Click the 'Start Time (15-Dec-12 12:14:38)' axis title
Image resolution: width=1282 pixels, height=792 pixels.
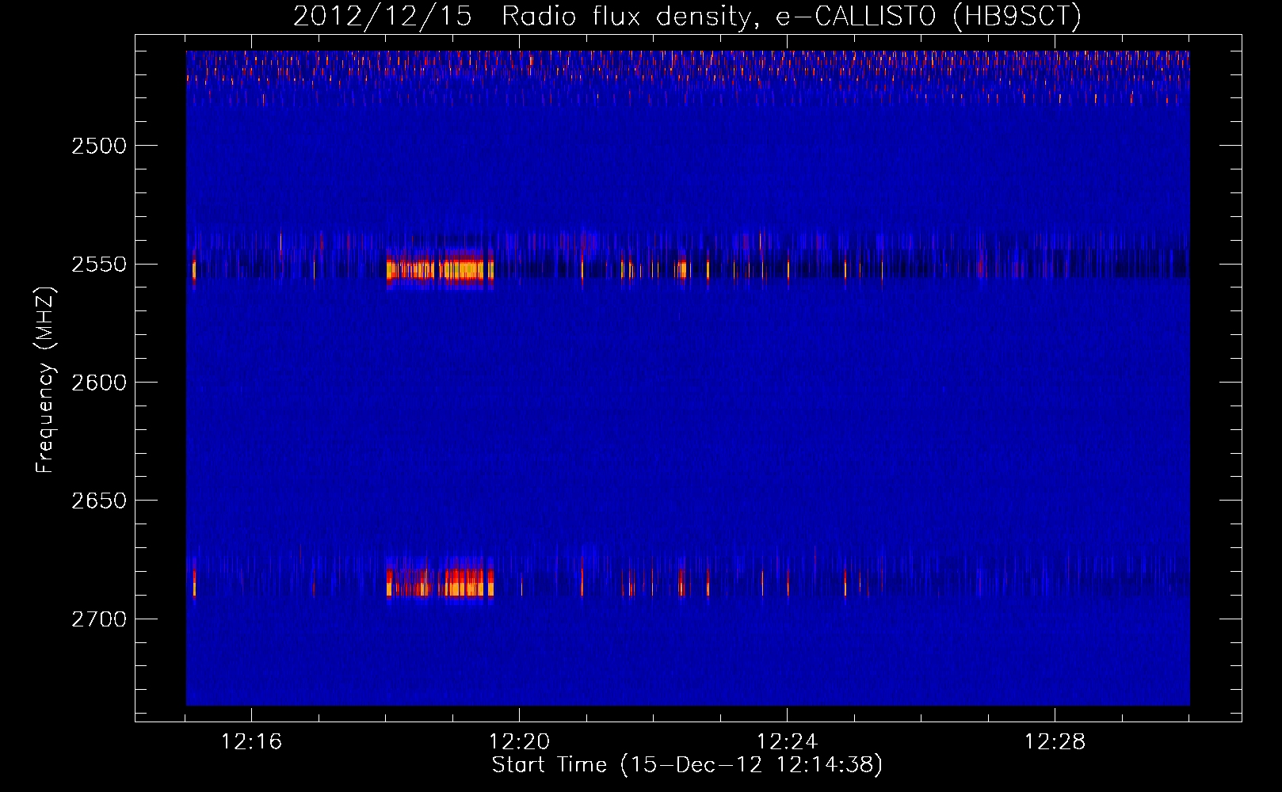687,765
